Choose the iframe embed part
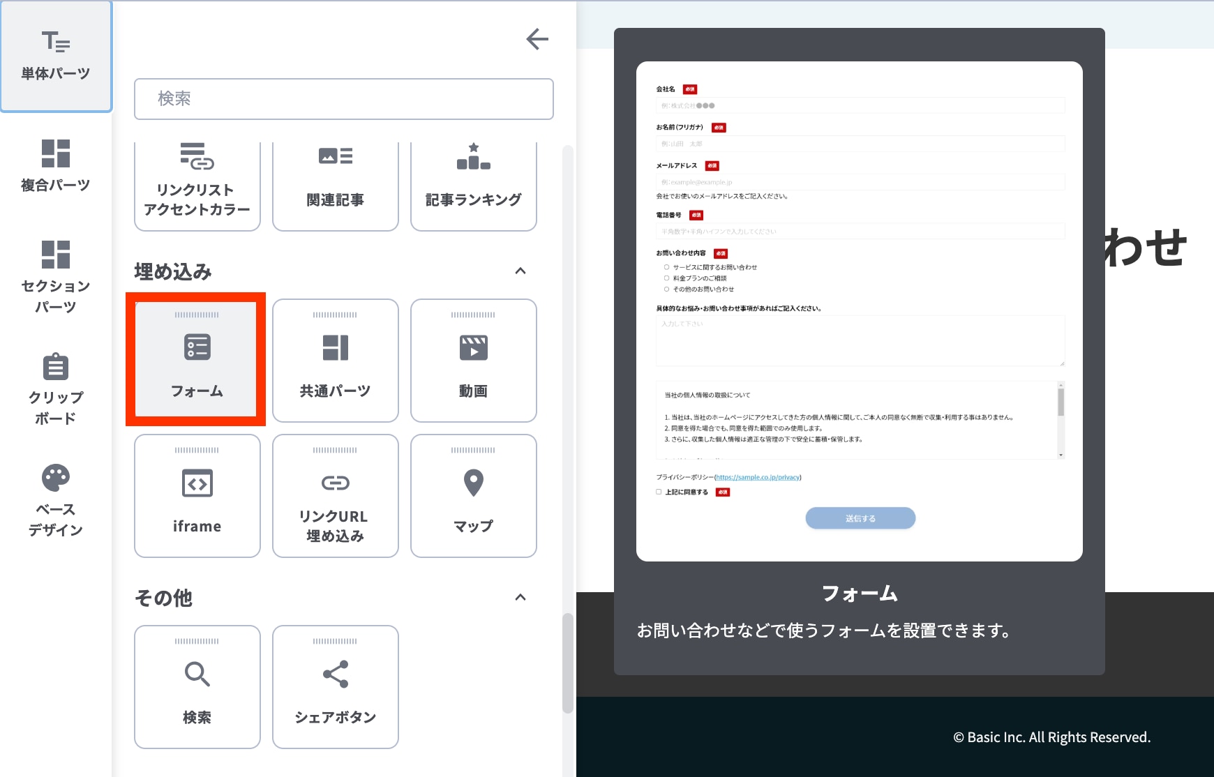The width and height of the screenshot is (1214, 777). [x=197, y=496]
